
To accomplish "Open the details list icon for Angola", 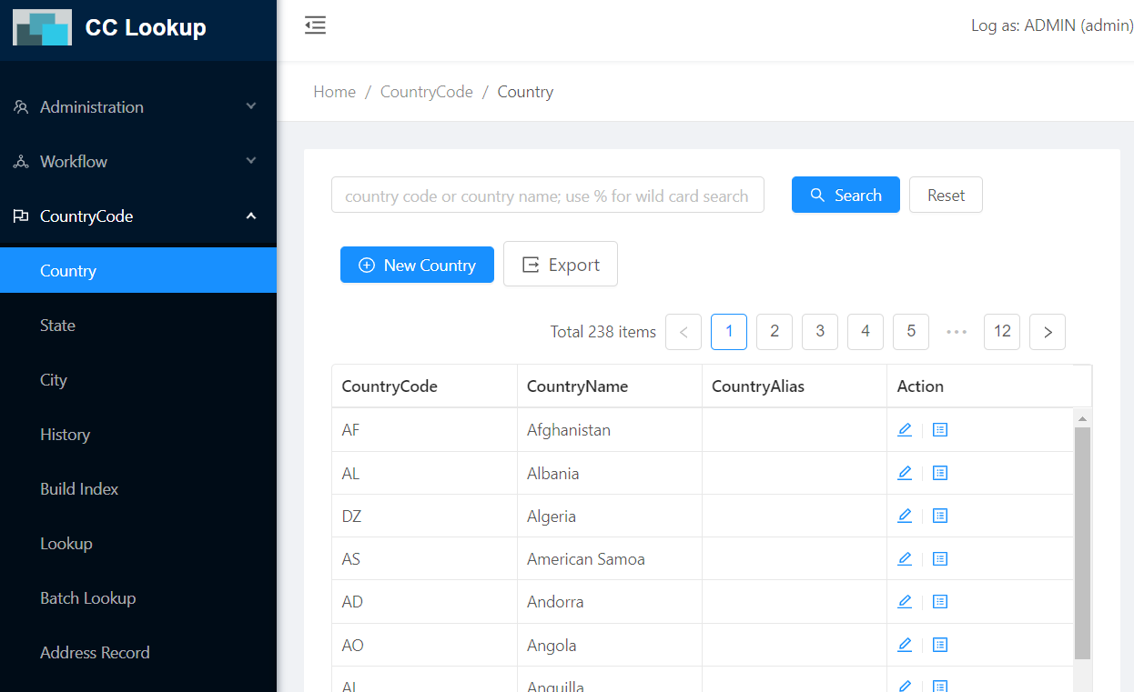I will [x=940, y=645].
